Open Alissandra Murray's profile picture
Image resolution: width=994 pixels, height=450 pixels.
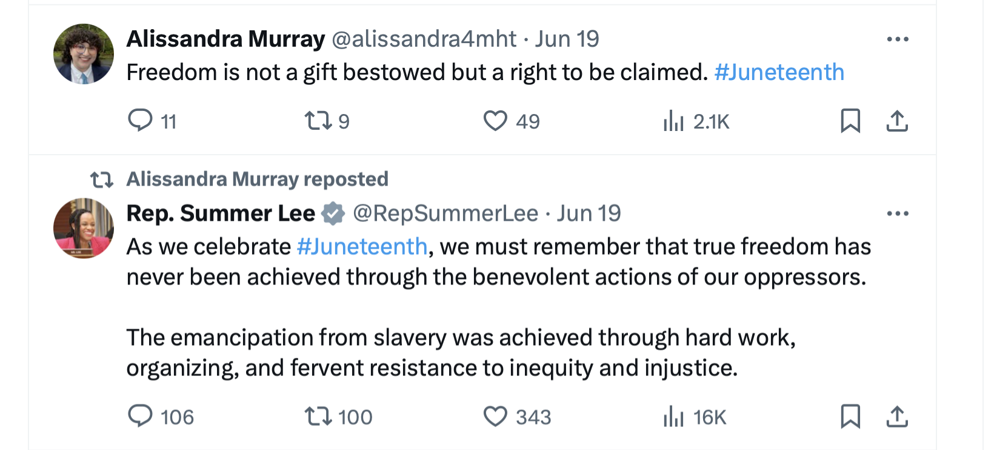(x=84, y=54)
